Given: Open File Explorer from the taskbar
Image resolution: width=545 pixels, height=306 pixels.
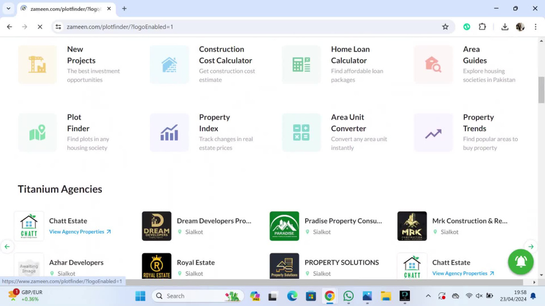Looking at the screenshot, I should 386,296.
